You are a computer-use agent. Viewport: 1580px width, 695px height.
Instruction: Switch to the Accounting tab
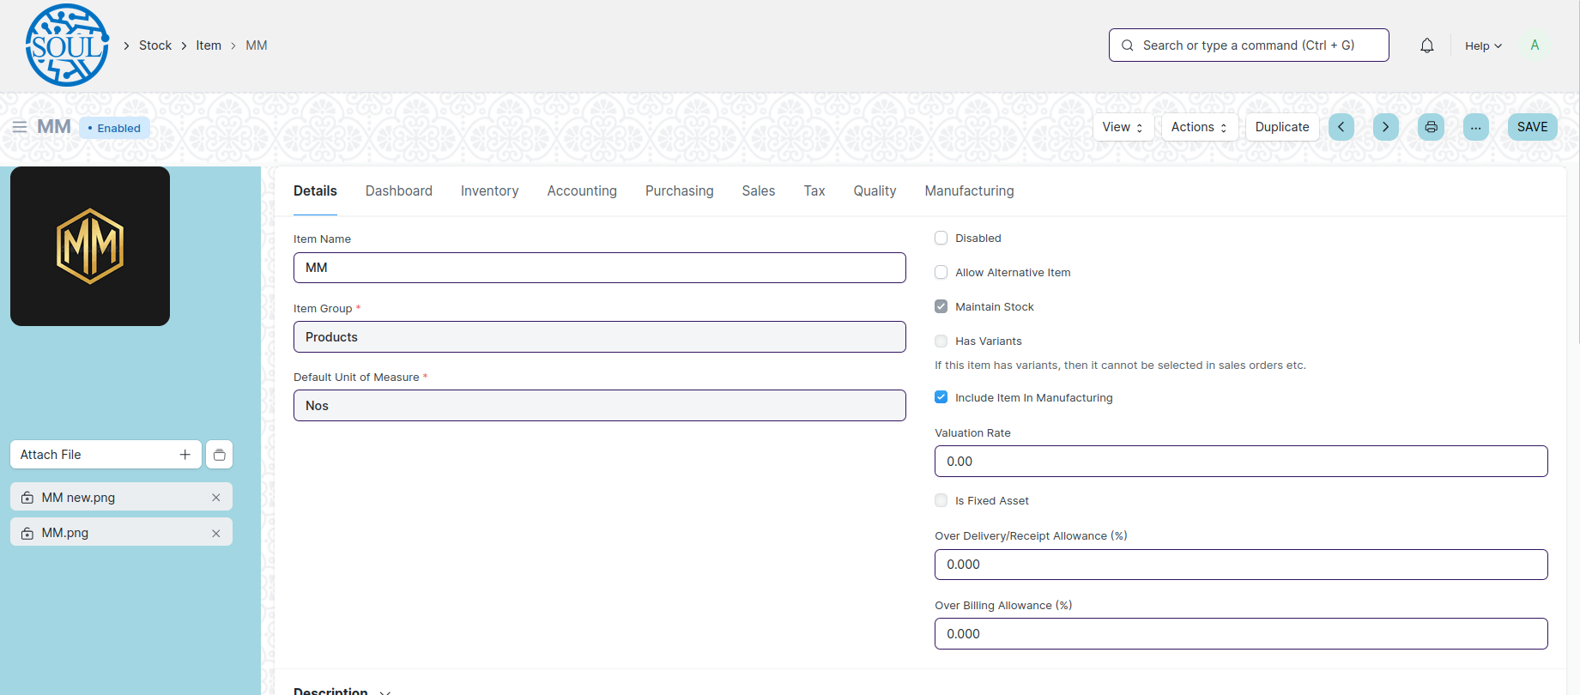pos(582,190)
